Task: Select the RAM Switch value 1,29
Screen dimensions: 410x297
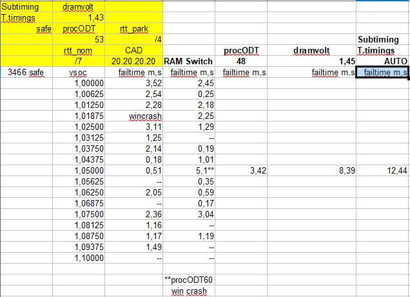Action: (189, 127)
